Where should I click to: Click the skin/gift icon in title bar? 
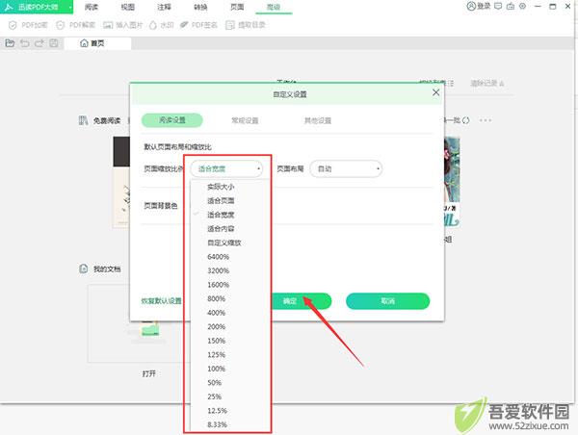tap(511, 6)
